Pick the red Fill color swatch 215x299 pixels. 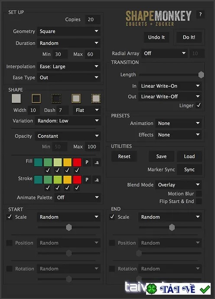77,162
